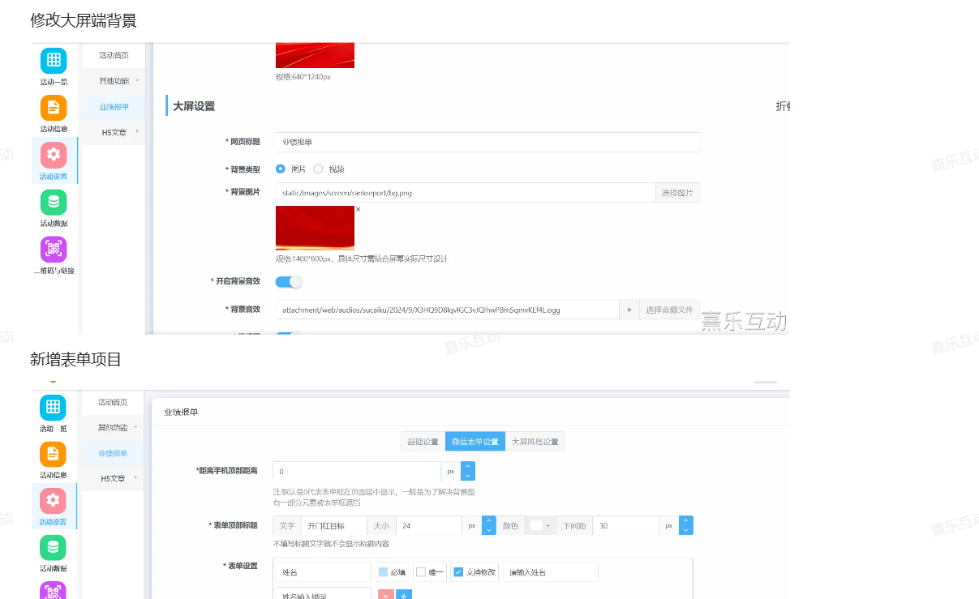The height and width of the screenshot is (599, 979).
Task: Toggle the 必填 checkbox for 姓名
Action: (x=383, y=572)
